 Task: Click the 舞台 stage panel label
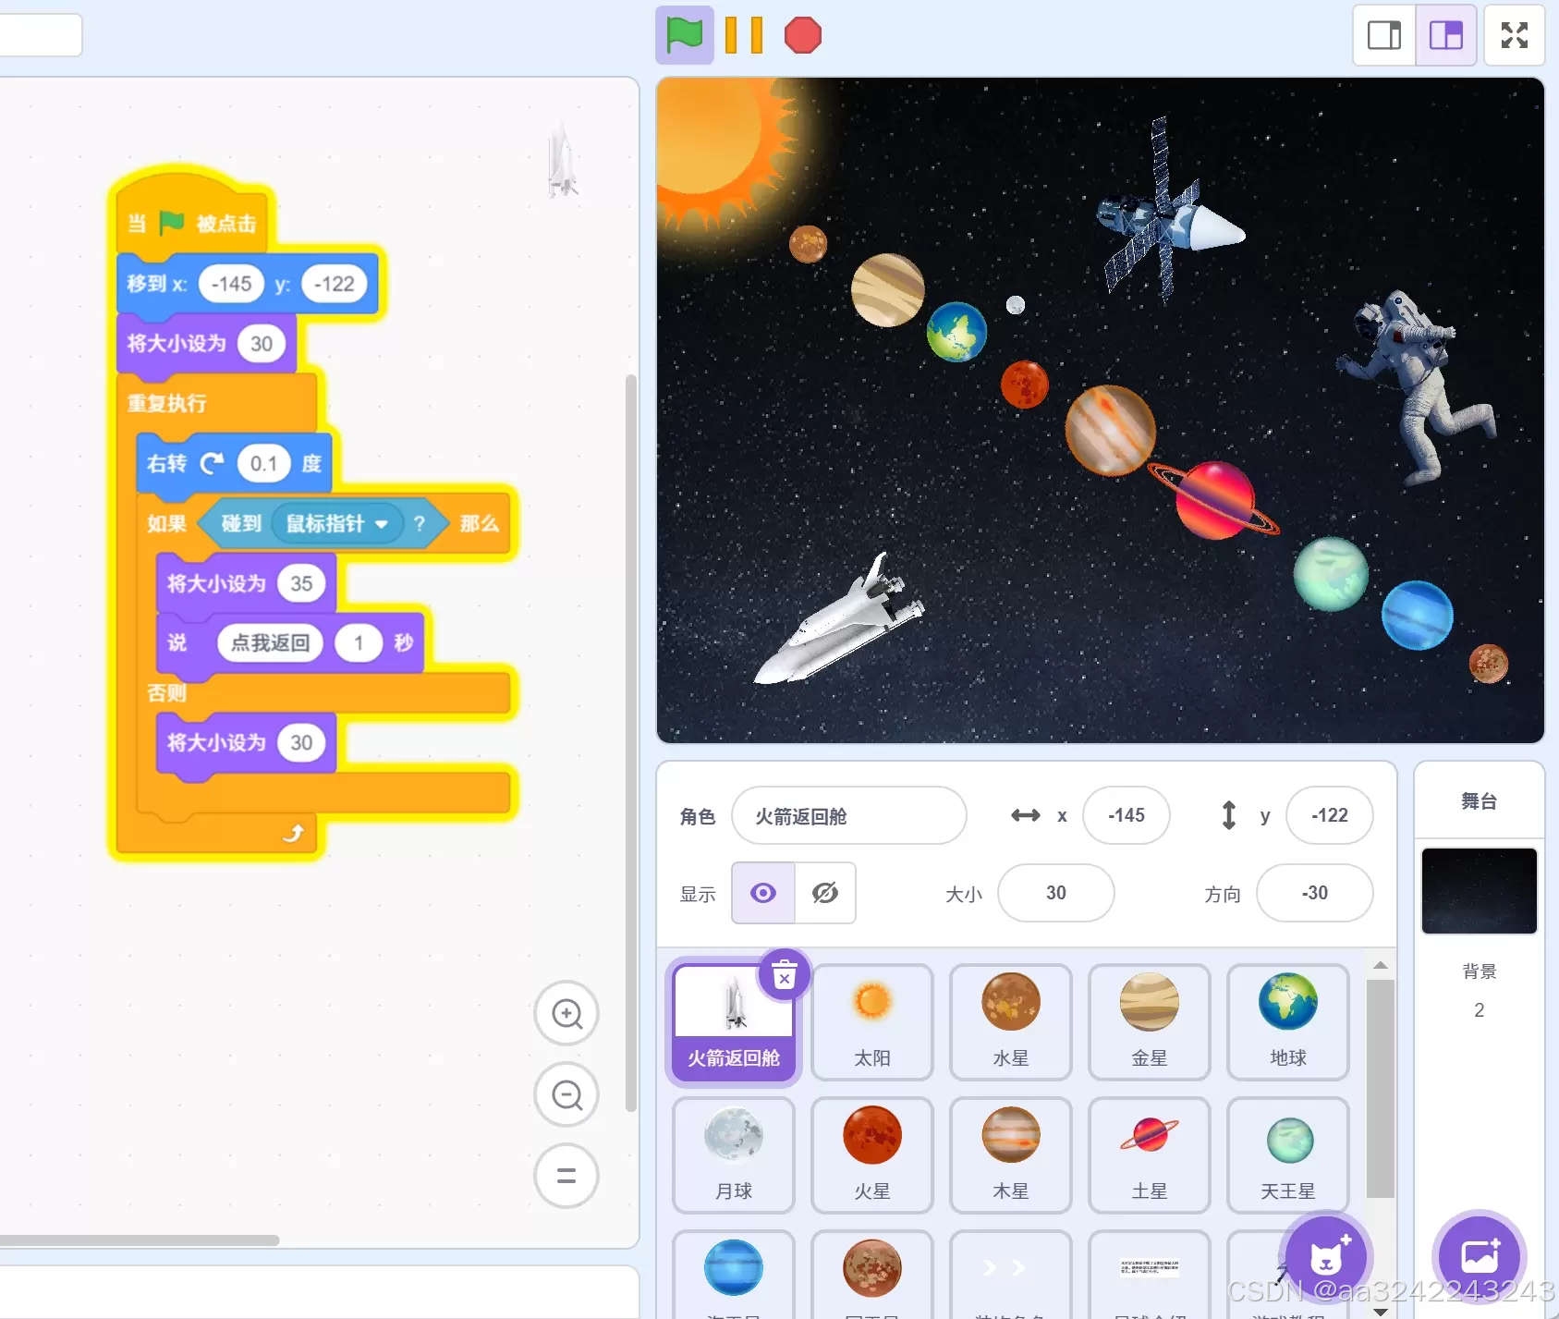click(x=1480, y=800)
